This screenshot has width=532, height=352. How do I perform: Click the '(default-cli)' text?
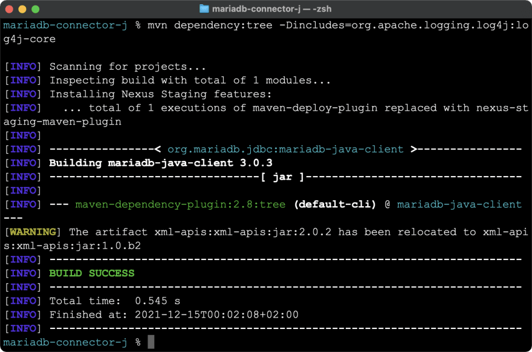click(335, 204)
